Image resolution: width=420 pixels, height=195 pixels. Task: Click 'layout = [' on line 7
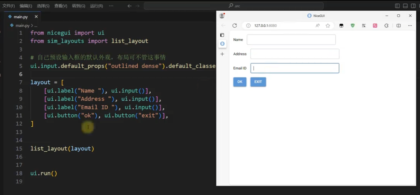coord(47,82)
